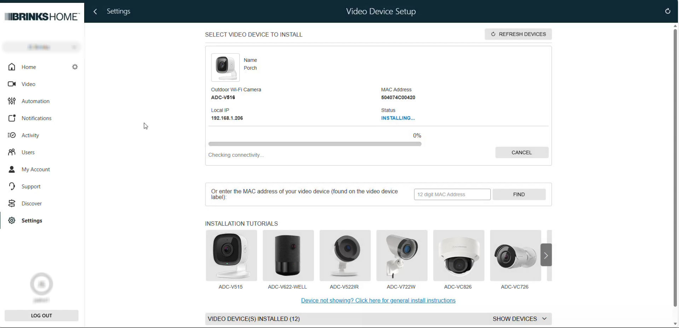Open the ADC-V722W tutorial thumbnail
Image resolution: width=679 pixels, height=328 pixels.
(402, 255)
